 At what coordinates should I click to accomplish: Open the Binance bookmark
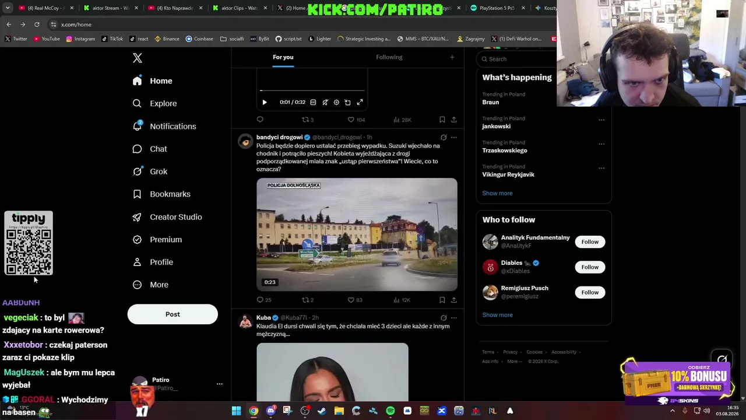click(167, 39)
